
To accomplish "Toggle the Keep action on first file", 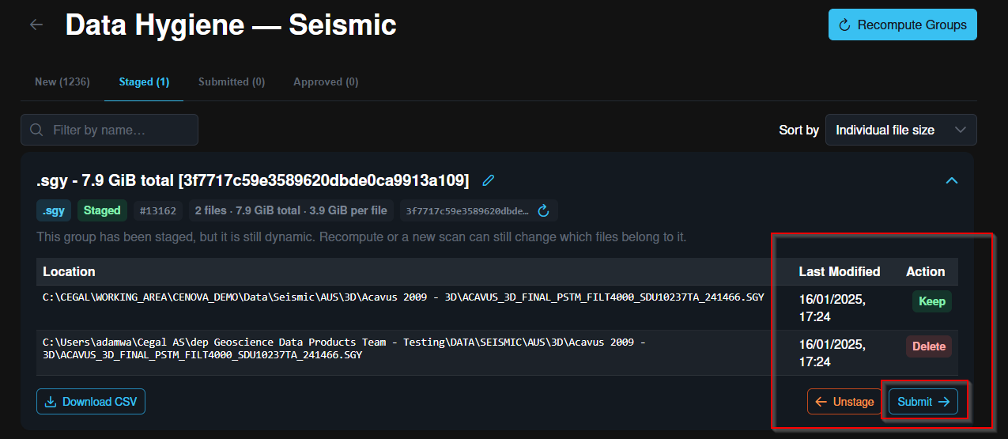I will point(931,301).
